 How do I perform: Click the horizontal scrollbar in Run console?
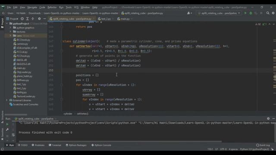pyautogui.click(x=120, y=141)
